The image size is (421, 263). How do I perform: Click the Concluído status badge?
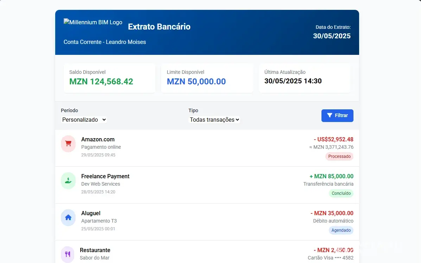pyautogui.click(x=341, y=193)
